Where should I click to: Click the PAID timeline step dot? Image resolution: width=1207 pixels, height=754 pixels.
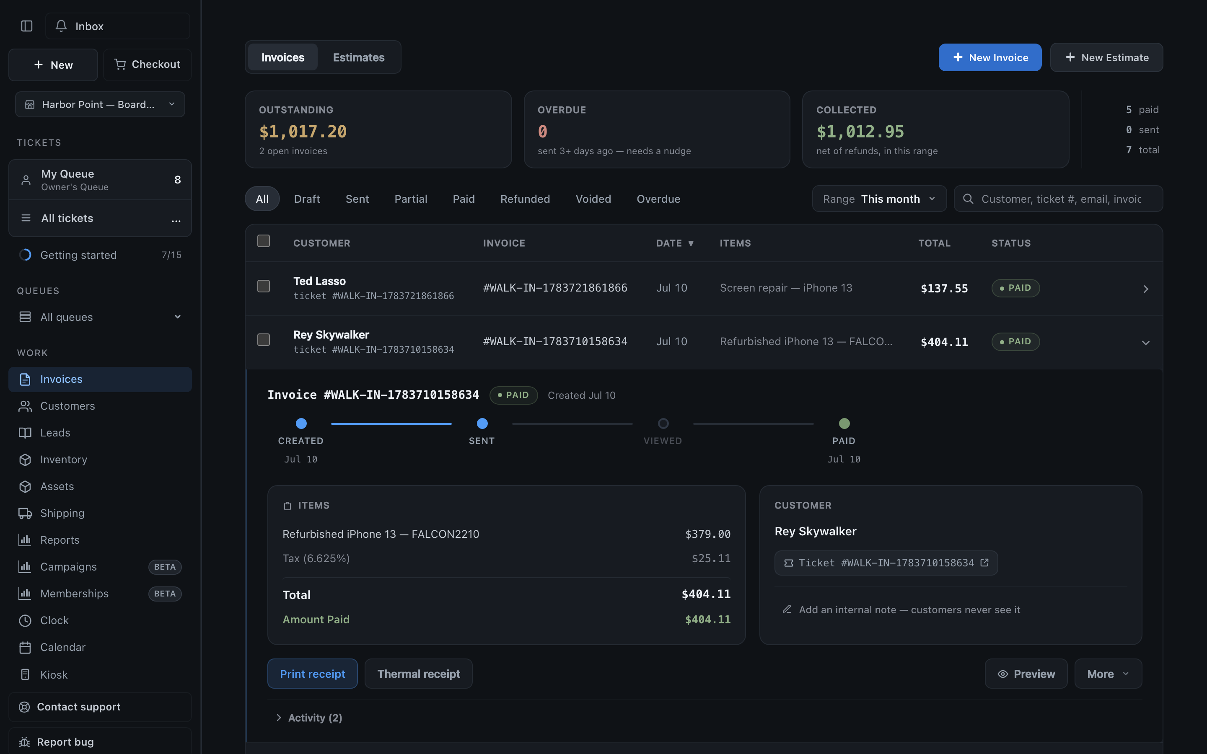tap(844, 423)
